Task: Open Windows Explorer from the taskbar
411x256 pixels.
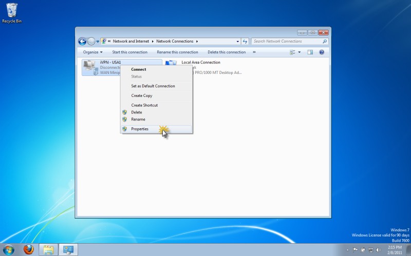Action: [48, 250]
